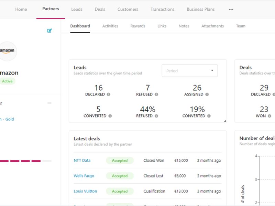Click Accepted badge in Louis Vuitton row
Viewport: 275px width, 206px height.
pyautogui.click(x=120, y=191)
